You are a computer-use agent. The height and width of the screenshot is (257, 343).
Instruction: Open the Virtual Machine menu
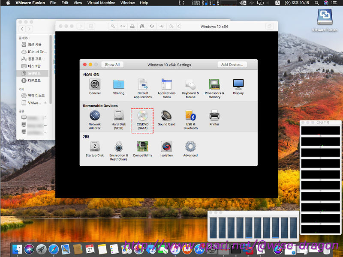point(101,3)
